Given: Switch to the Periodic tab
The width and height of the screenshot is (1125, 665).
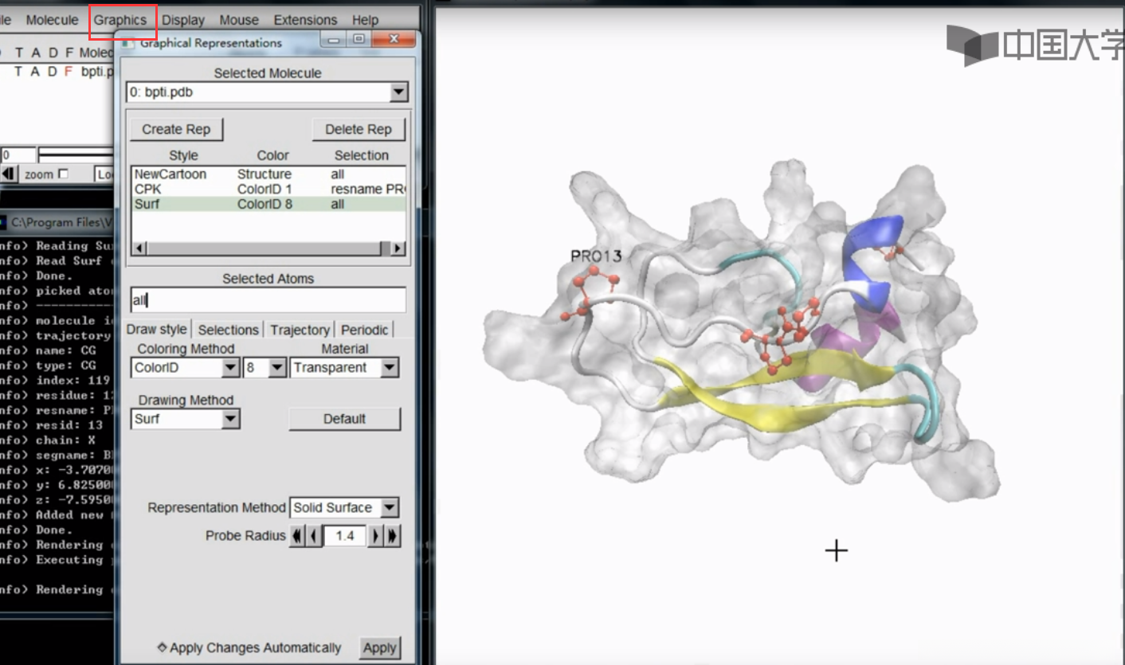Looking at the screenshot, I should point(365,330).
